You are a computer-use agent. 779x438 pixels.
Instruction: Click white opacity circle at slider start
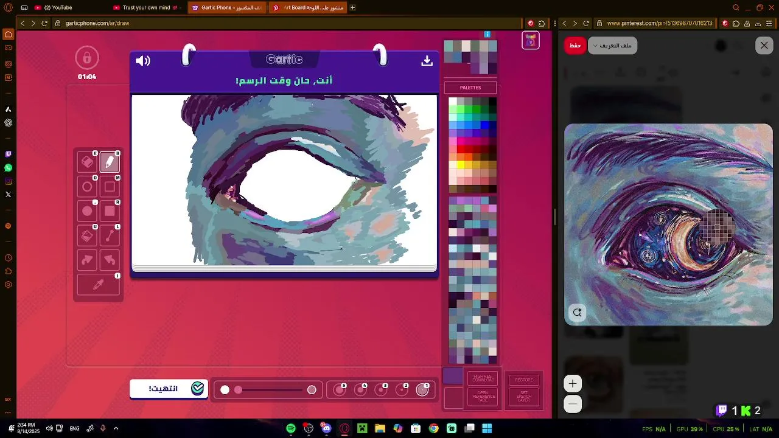pos(225,390)
